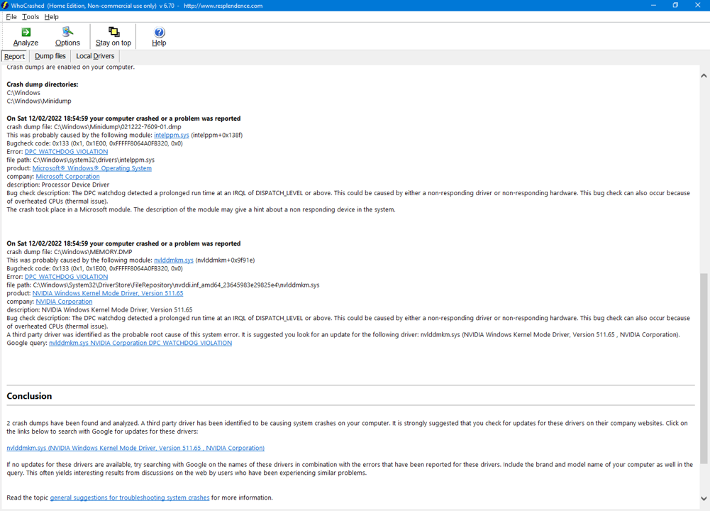The image size is (710, 511).
Task: Open NVIDIA Windows Kernel Mode Driver product link
Action: coord(108,294)
